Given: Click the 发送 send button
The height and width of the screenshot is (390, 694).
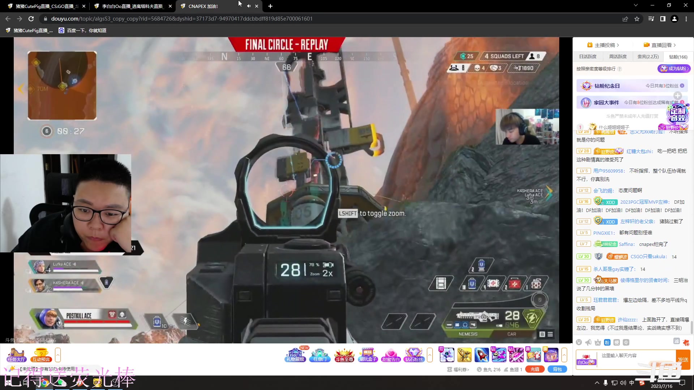Looking at the screenshot, I should [x=683, y=360].
